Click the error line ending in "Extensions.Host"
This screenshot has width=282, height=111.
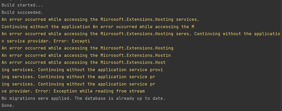[83, 63]
